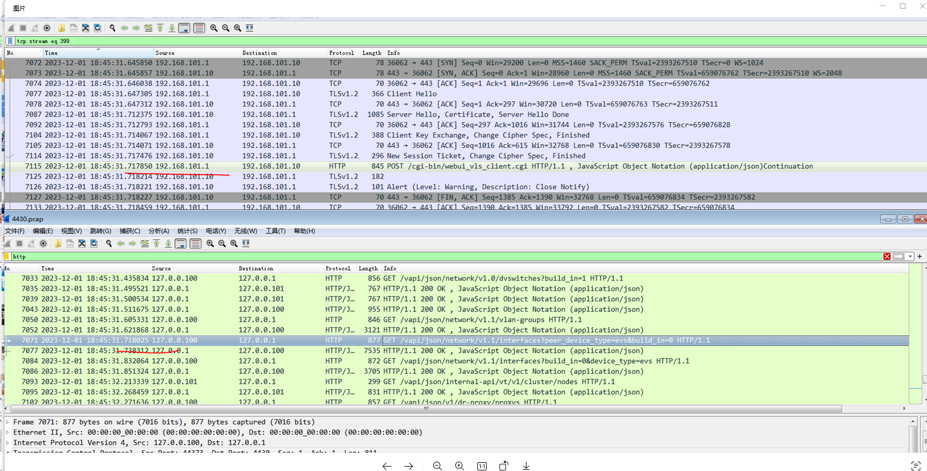Viewport: 927px width, 471px height.
Task: Select packet 7115 POST webui_vls_client.cgi row
Action: 466,166
